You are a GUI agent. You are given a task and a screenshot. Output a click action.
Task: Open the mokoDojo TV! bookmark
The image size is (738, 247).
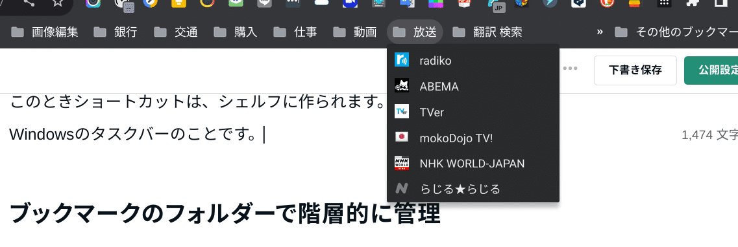473,138
